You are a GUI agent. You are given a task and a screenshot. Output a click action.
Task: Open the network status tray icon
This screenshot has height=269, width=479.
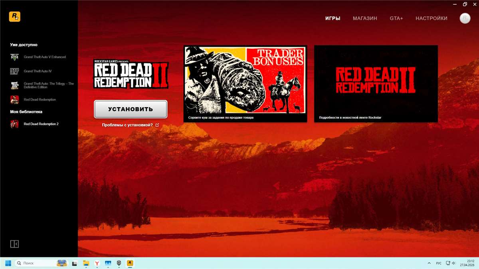[448, 263]
